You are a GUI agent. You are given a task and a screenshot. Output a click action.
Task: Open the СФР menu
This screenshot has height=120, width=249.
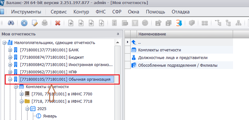click(117, 12)
